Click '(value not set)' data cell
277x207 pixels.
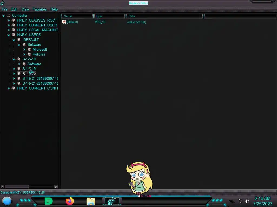pos(137,22)
